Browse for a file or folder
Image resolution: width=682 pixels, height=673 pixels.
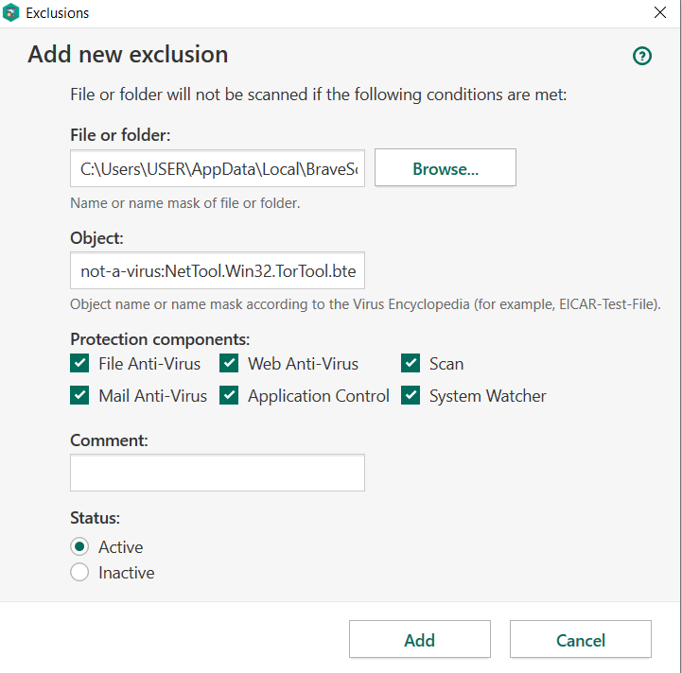[446, 168]
